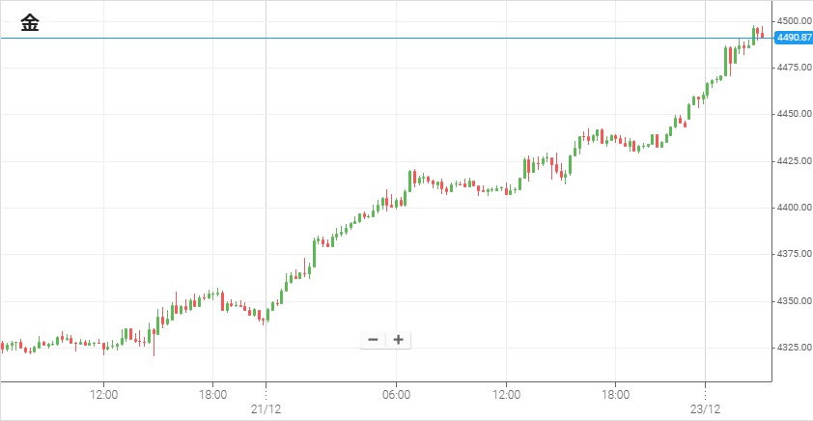Select the 4475.00 price axis label
The width and height of the screenshot is (813, 421).
click(794, 68)
